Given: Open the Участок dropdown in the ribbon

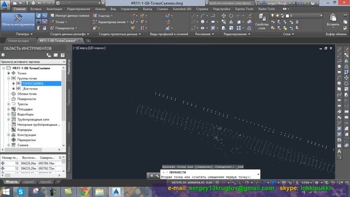Looking at the screenshot, I should coord(103,16).
